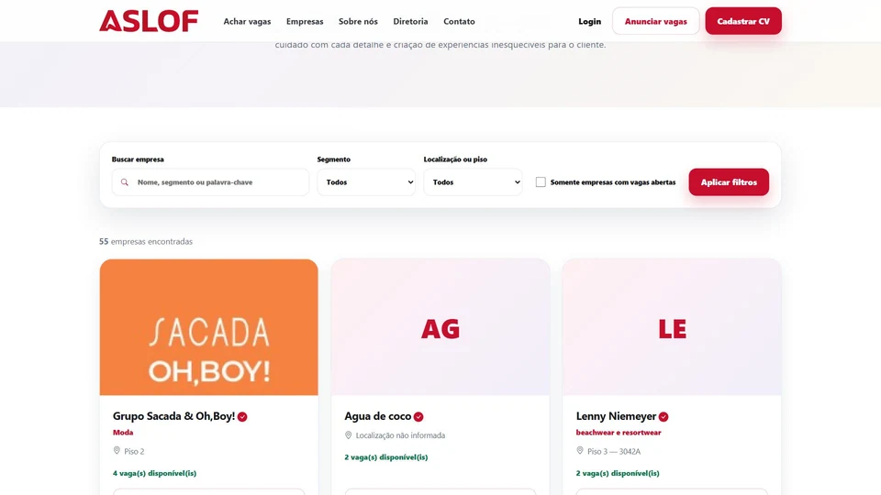
Task: Click the Moda segment label
Action: [123, 433]
